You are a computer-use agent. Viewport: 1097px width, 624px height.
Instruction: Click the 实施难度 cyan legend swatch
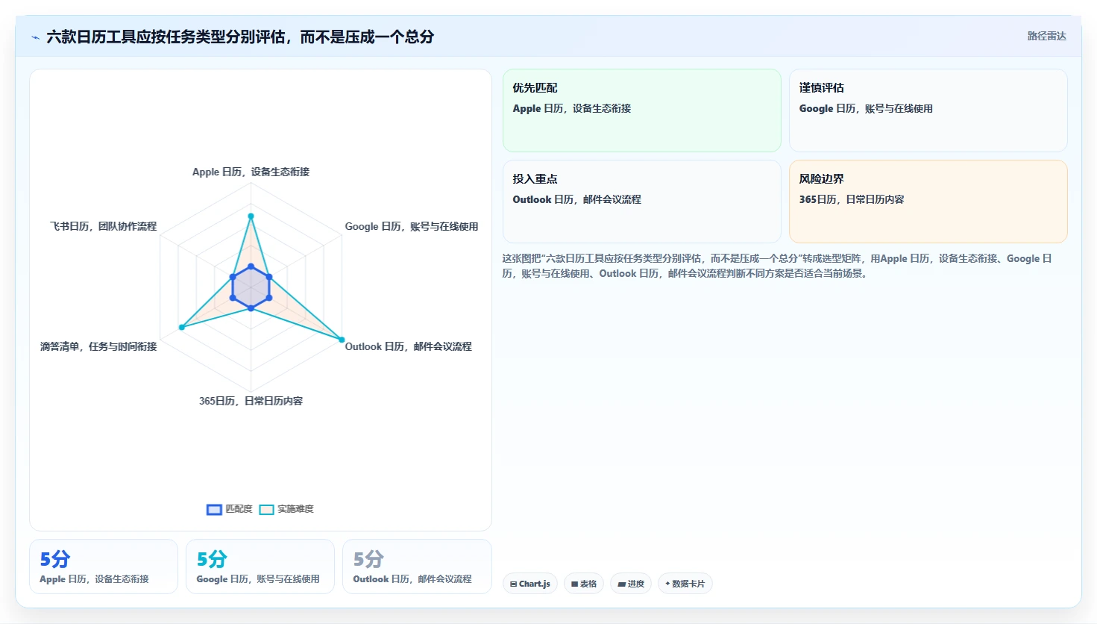click(x=266, y=510)
